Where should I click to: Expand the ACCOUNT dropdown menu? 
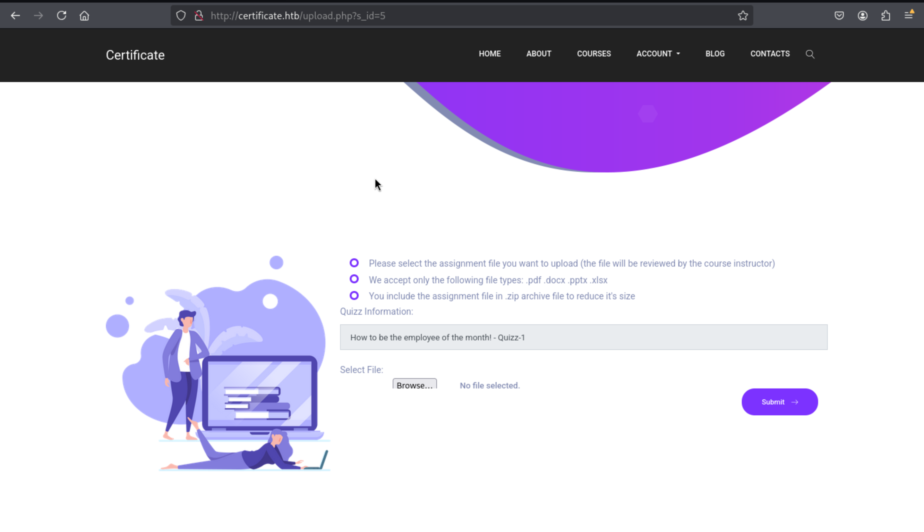(x=658, y=54)
